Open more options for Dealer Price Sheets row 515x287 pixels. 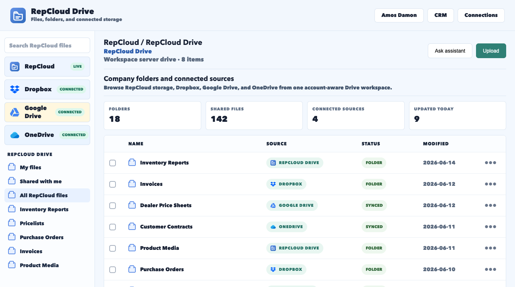click(490, 205)
